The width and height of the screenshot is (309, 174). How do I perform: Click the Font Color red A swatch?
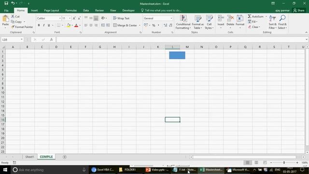tap(76, 25)
